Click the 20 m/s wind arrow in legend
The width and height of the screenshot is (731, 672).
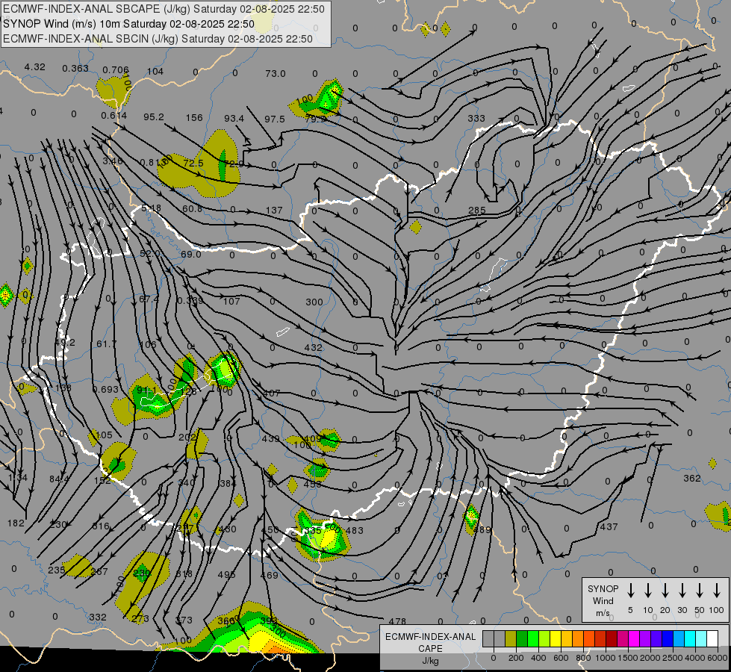tap(665, 590)
